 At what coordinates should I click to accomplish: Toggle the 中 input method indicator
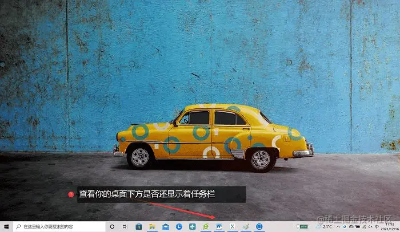(377, 226)
